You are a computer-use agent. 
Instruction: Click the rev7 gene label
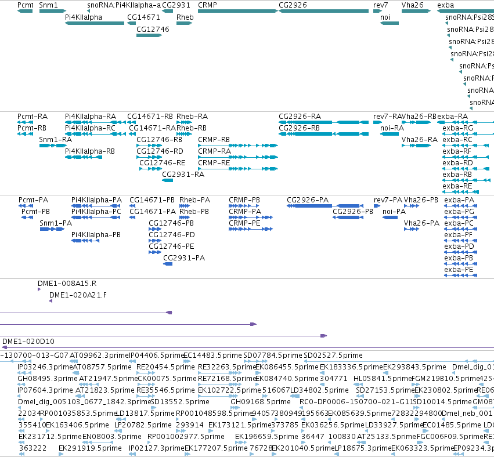click(381, 5)
